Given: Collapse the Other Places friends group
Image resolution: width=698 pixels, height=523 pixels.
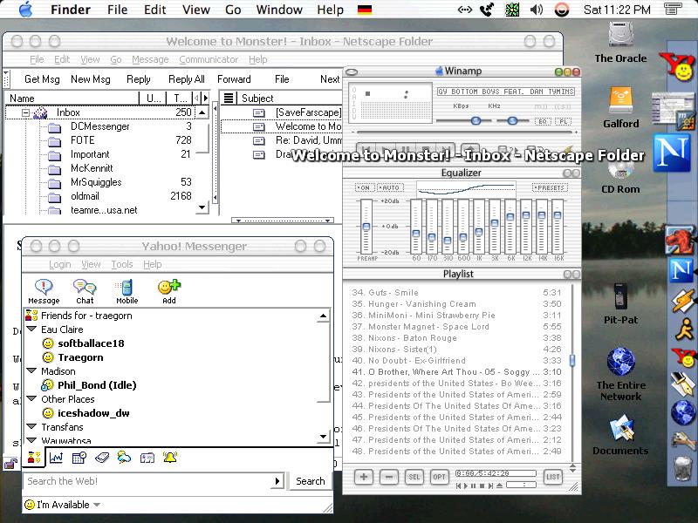Looking at the screenshot, I should tap(31, 398).
